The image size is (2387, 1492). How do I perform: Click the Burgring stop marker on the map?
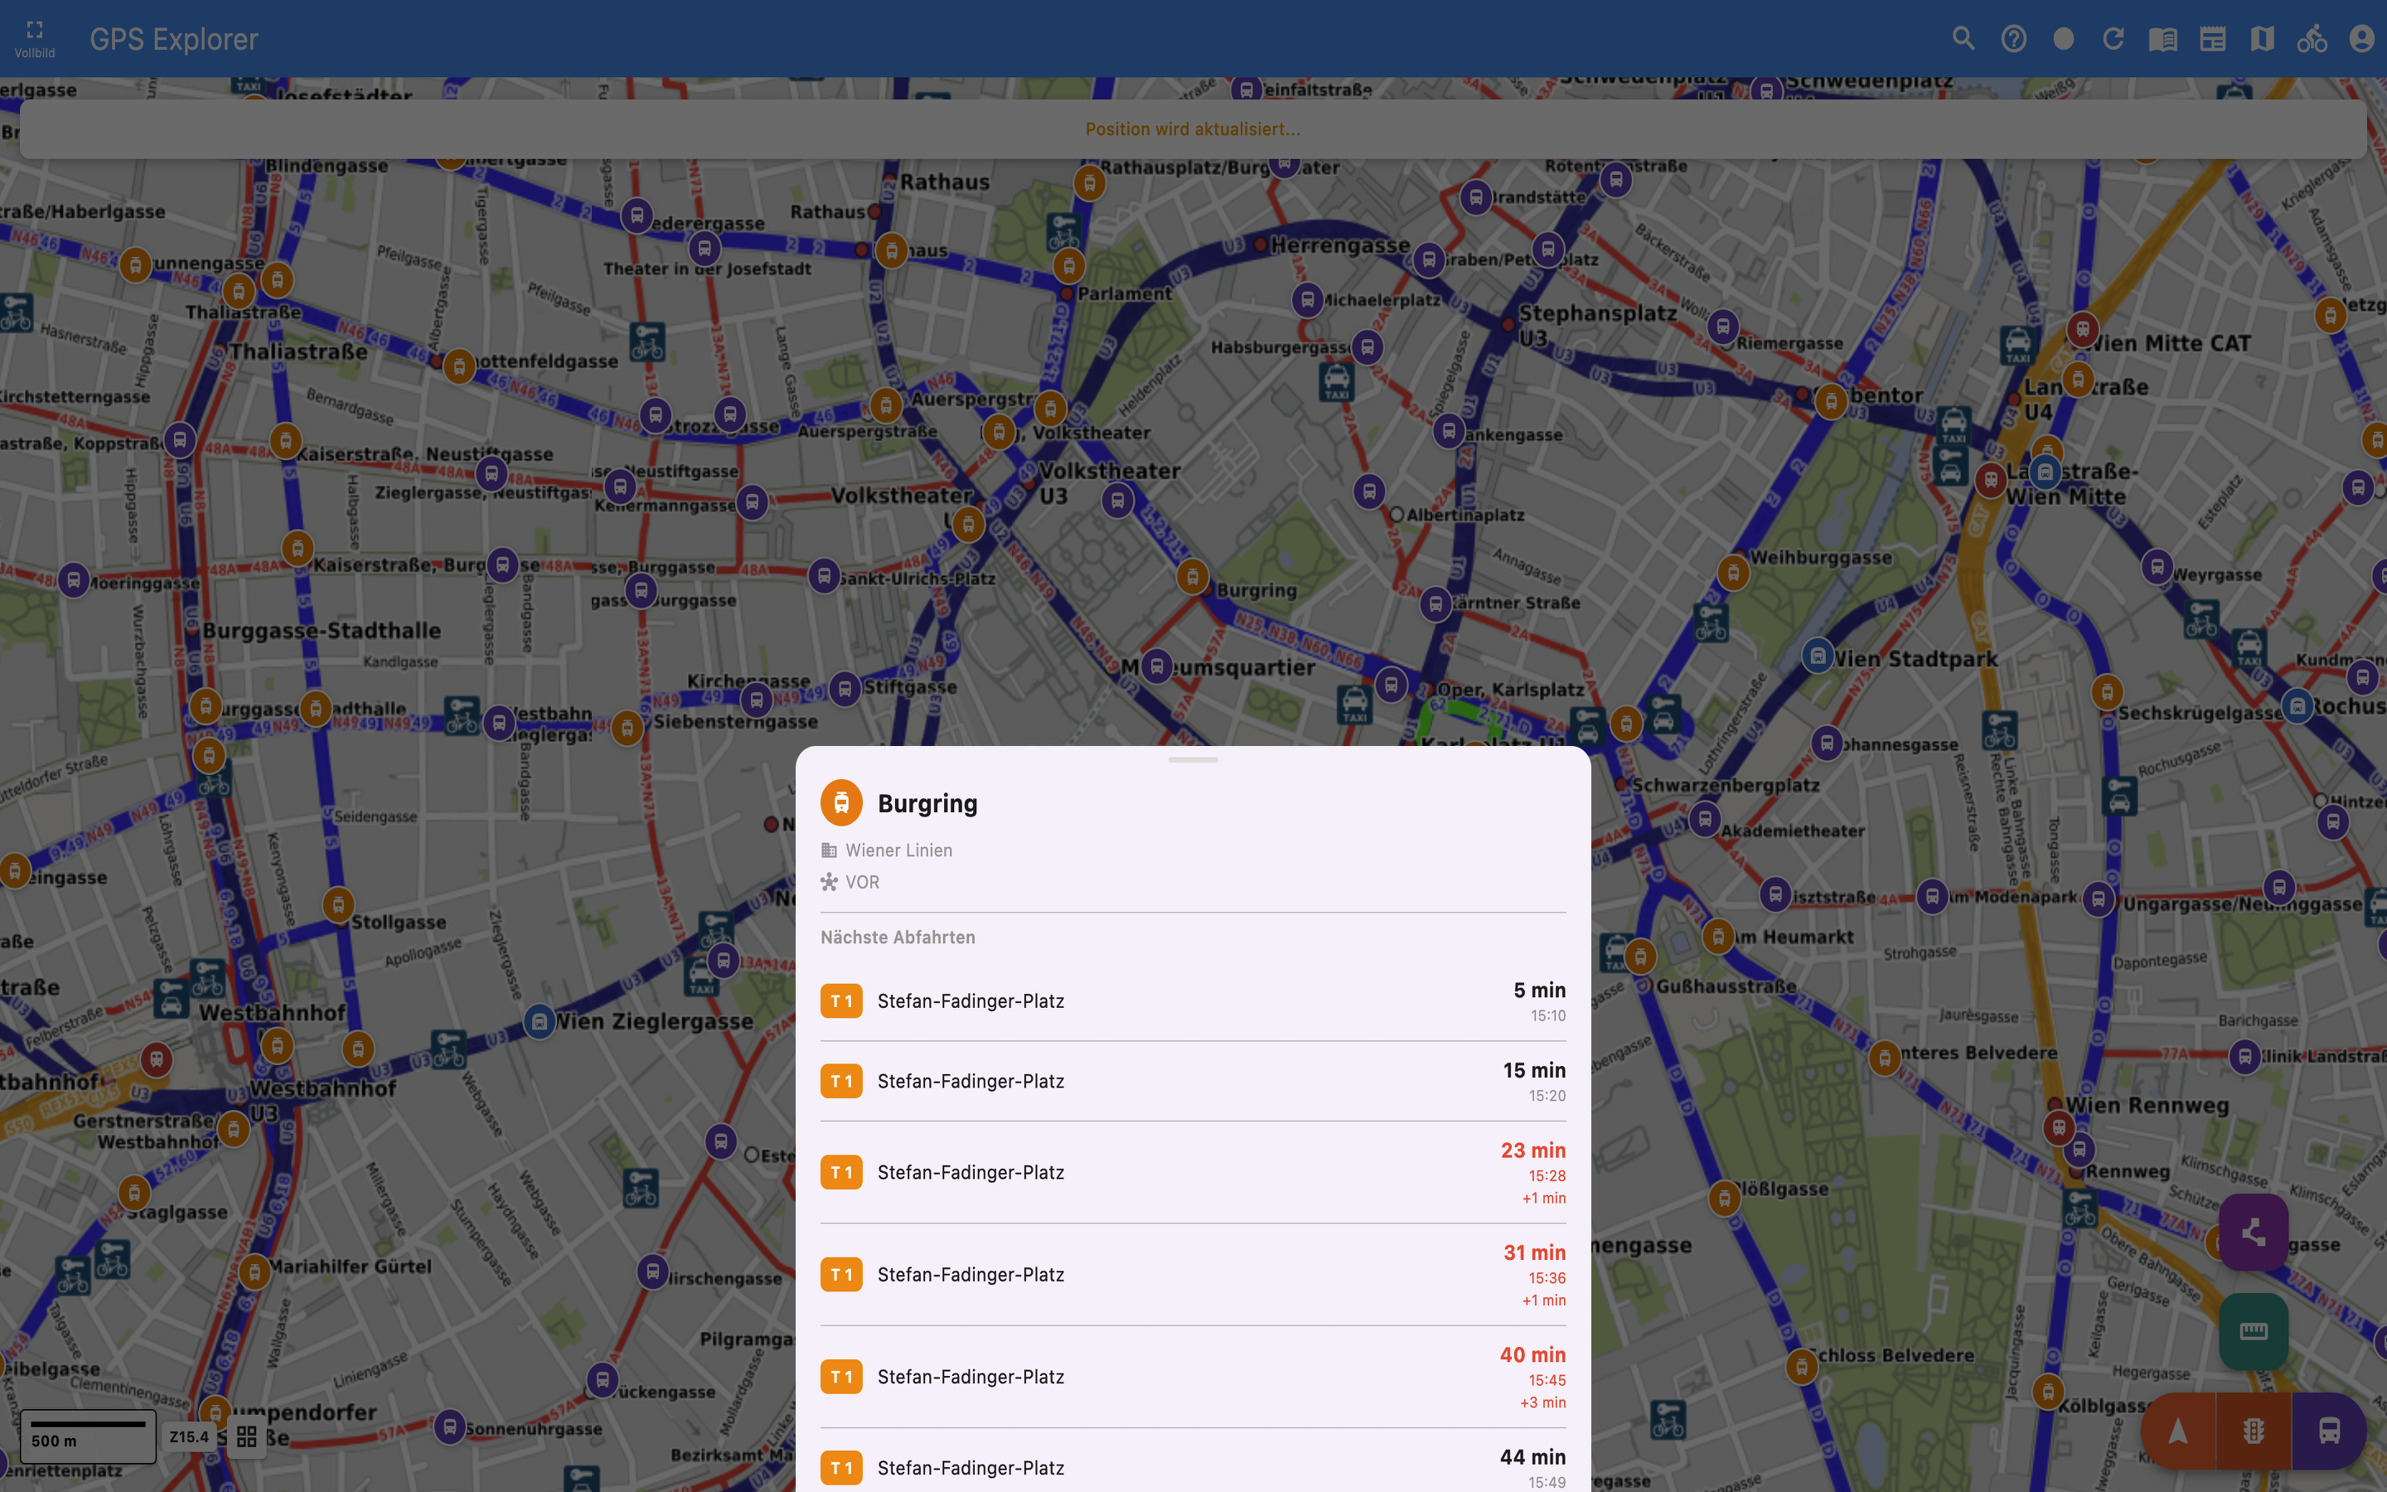coord(1193,577)
